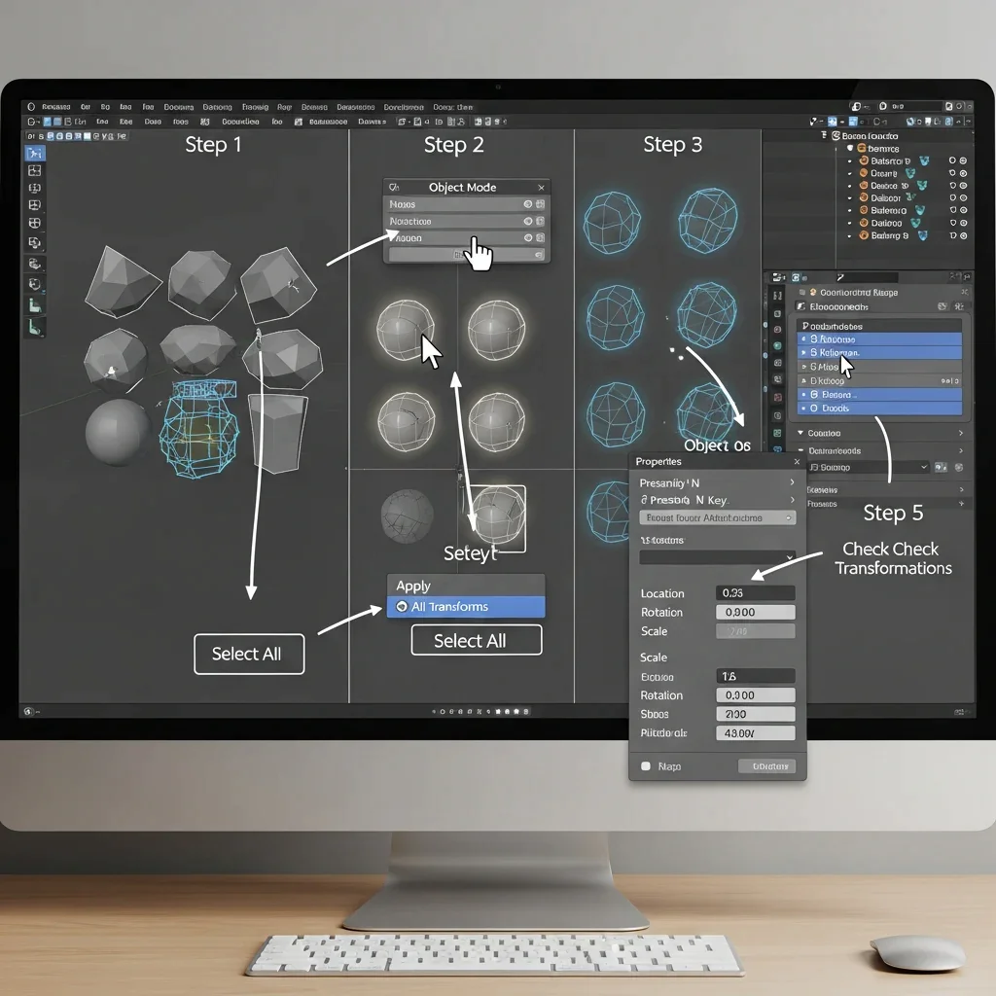Image resolution: width=996 pixels, height=996 pixels.
Task: Click icon left of Object Mode popup title
Action: (x=394, y=187)
